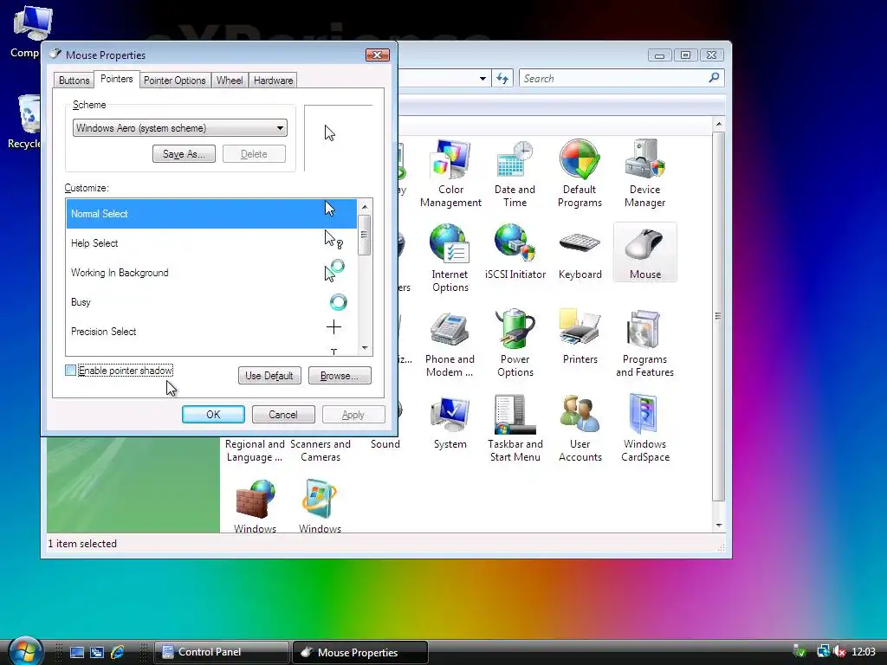Open the Taskbar and Start Menu icon

(x=515, y=428)
